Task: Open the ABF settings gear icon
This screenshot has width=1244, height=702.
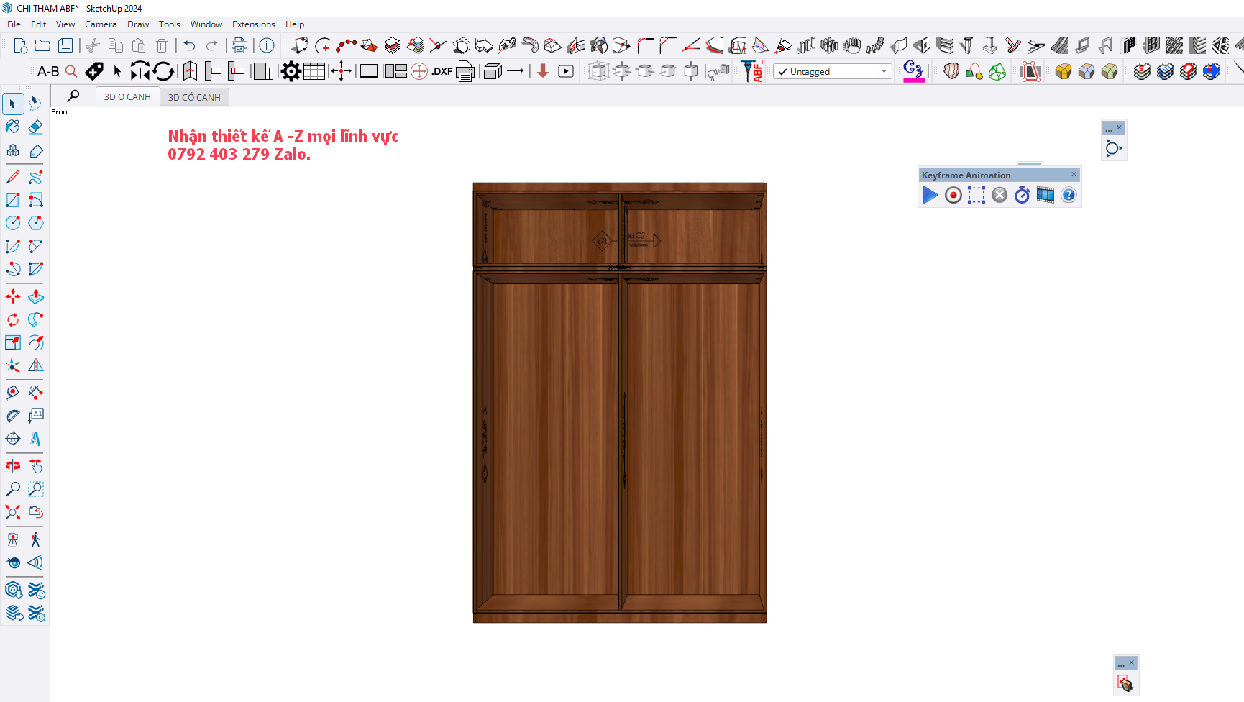Action: (291, 71)
